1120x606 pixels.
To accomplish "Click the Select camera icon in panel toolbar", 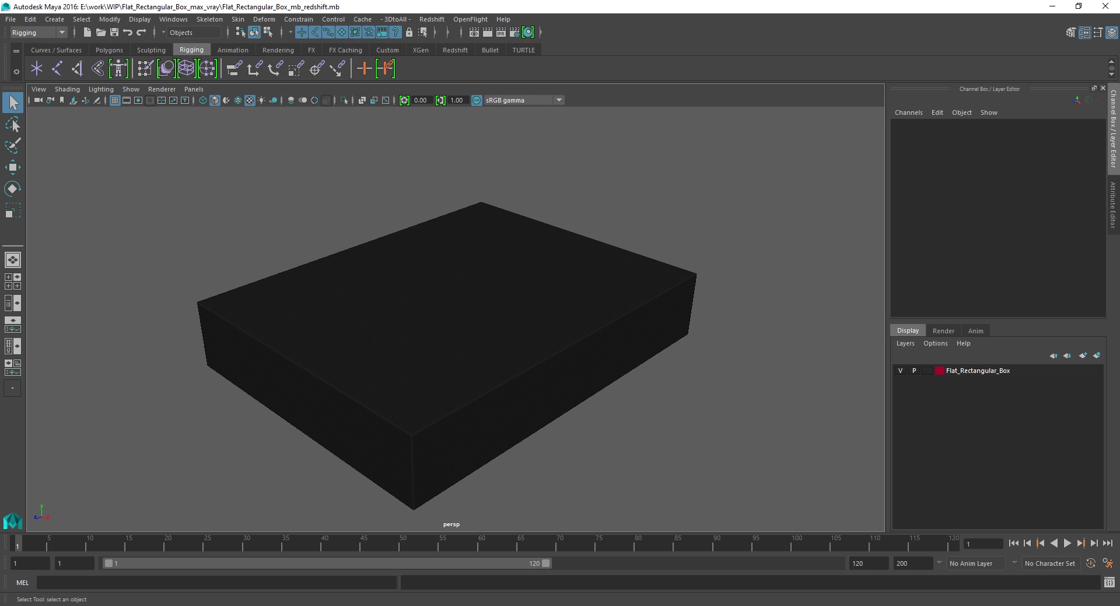I will click(38, 100).
